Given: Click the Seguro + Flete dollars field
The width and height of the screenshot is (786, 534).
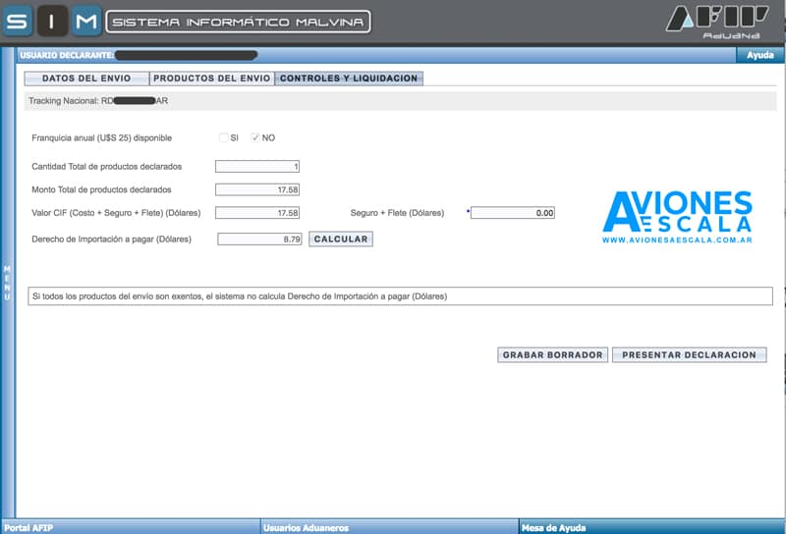Looking at the screenshot, I should tap(512, 213).
